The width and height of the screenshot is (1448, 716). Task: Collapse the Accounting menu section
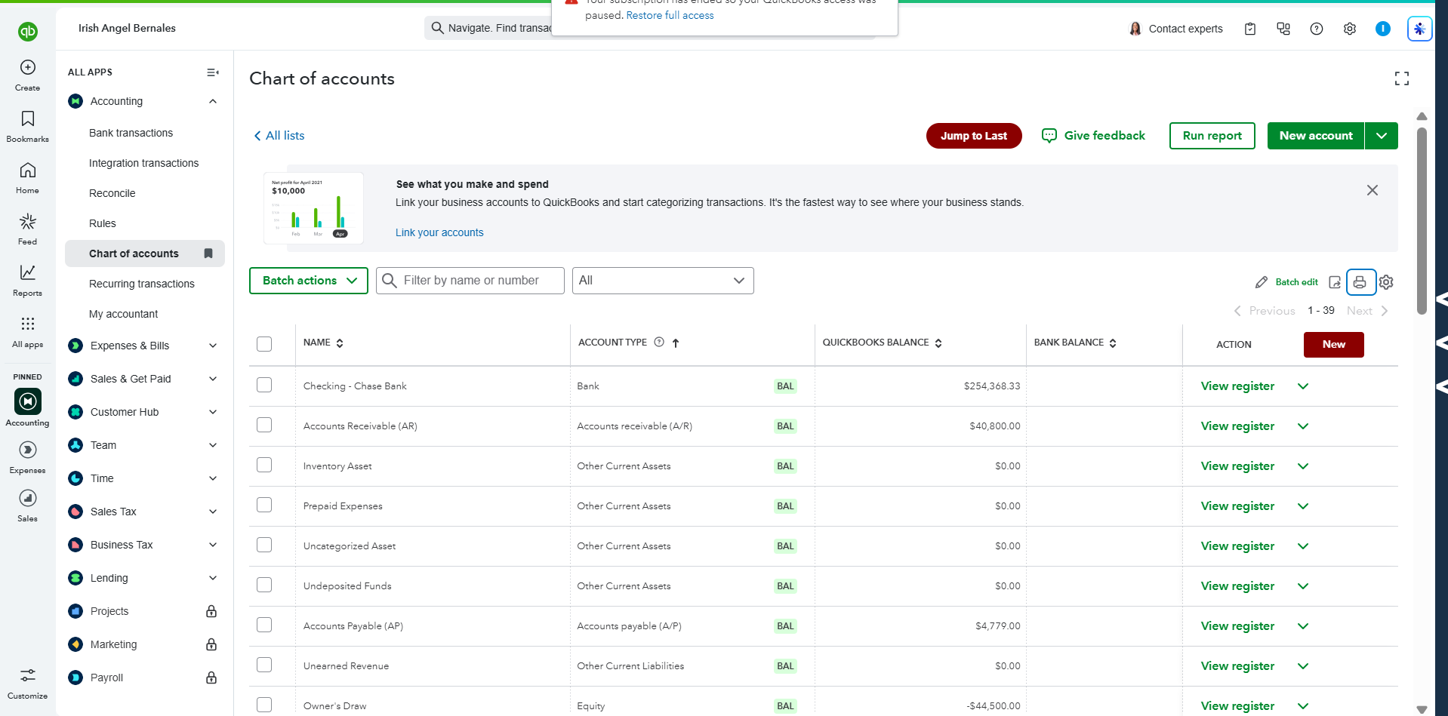[213, 101]
